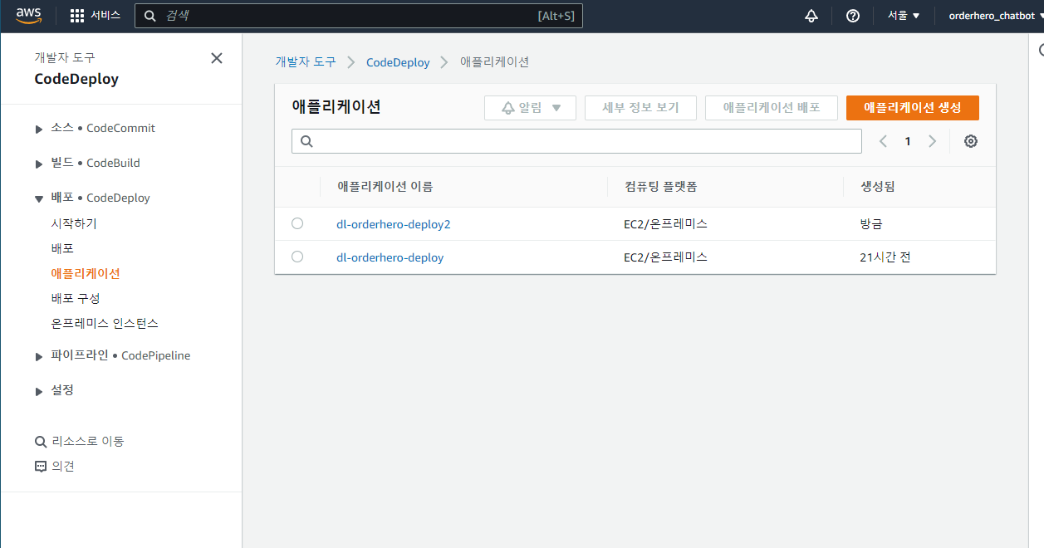The image size is (1044, 548).
Task: Open 배포 in the sidebar
Action: (x=62, y=248)
